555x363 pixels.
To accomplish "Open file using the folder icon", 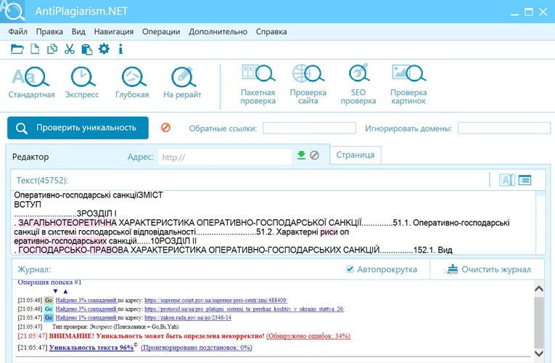I will click(17, 49).
